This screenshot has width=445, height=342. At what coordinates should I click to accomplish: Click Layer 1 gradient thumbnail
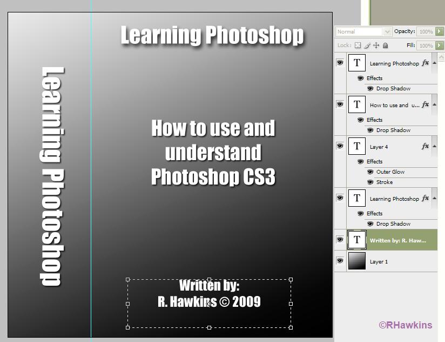pyautogui.click(x=356, y=261)
